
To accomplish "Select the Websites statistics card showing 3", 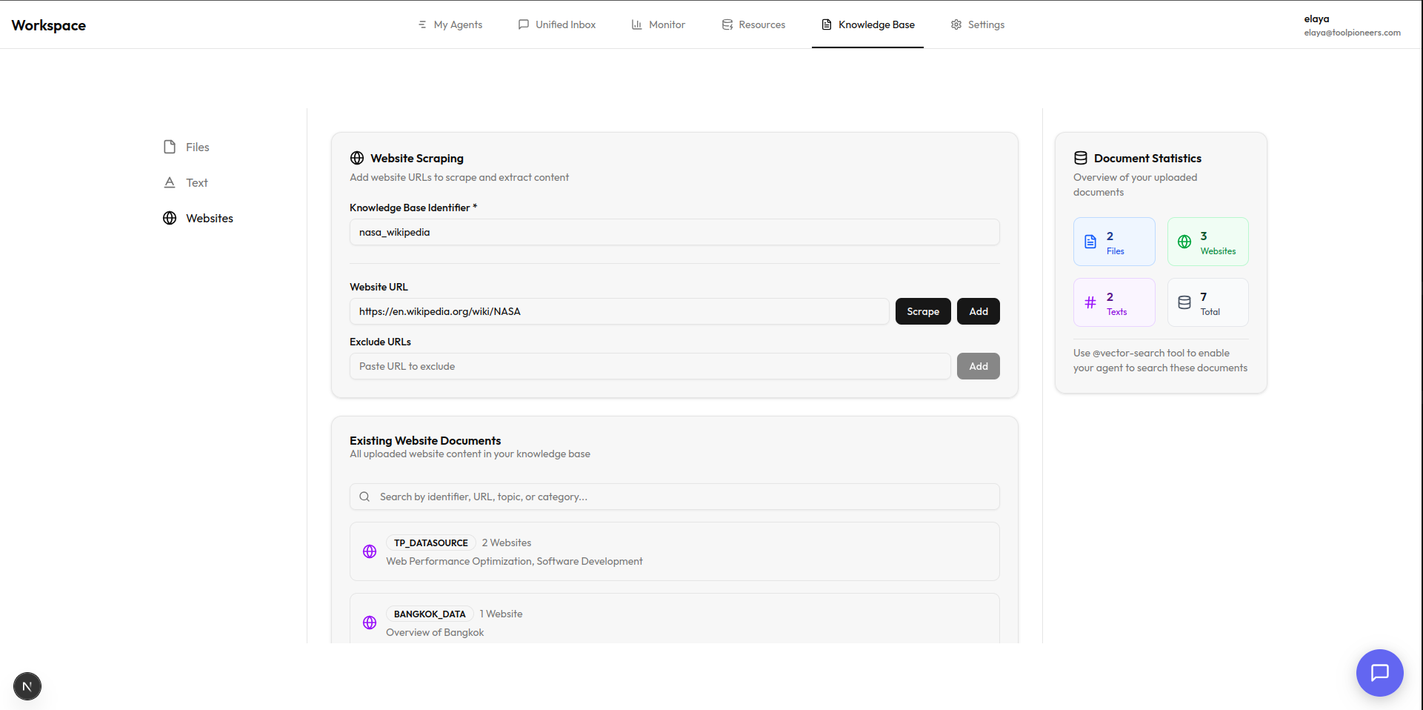I will click(x=1207, y=242).
